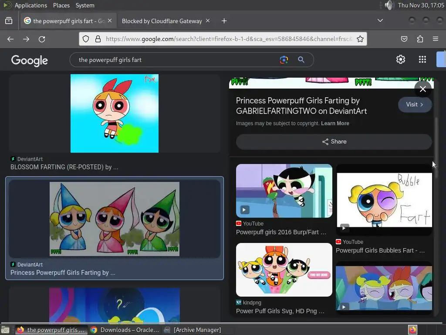Open the kindpng Powerpuff Girls thumbnail

[284, 270]
